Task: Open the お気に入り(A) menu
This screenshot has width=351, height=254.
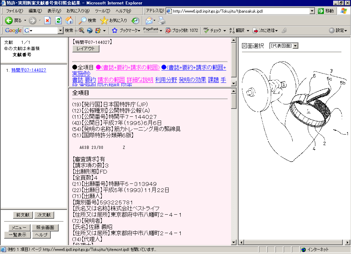Action: (x=78, y=11)
